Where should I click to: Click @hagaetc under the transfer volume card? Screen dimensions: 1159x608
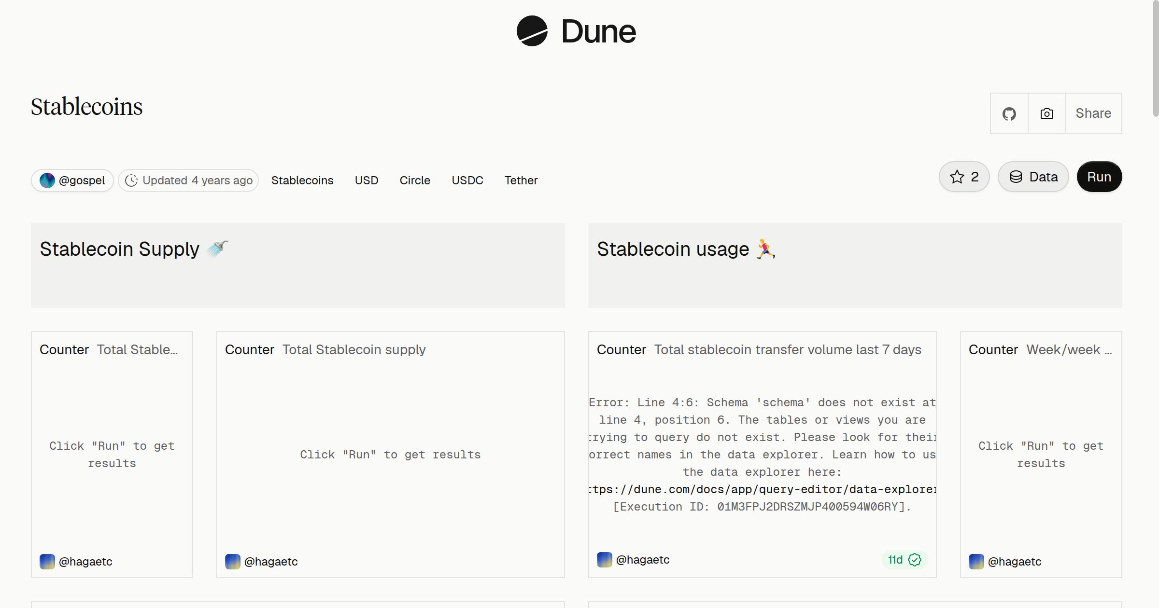pos(643,560)
